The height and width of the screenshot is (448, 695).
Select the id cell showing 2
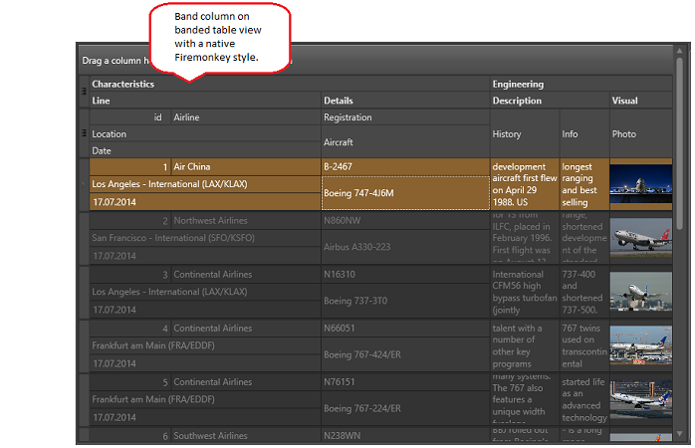click(x=130, y=221)
